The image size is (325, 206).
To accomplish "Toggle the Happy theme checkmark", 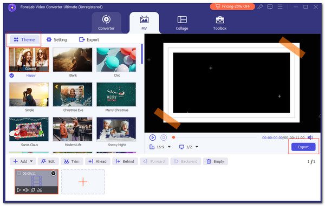I will 11,75.
